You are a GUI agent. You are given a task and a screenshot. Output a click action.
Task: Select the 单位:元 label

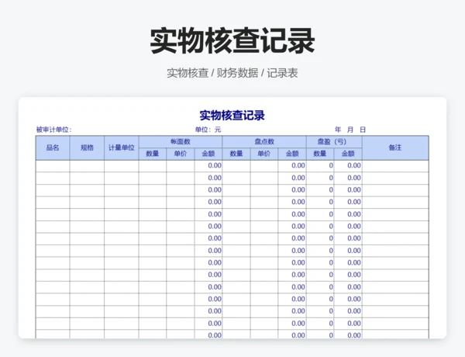tap(208, 130)
